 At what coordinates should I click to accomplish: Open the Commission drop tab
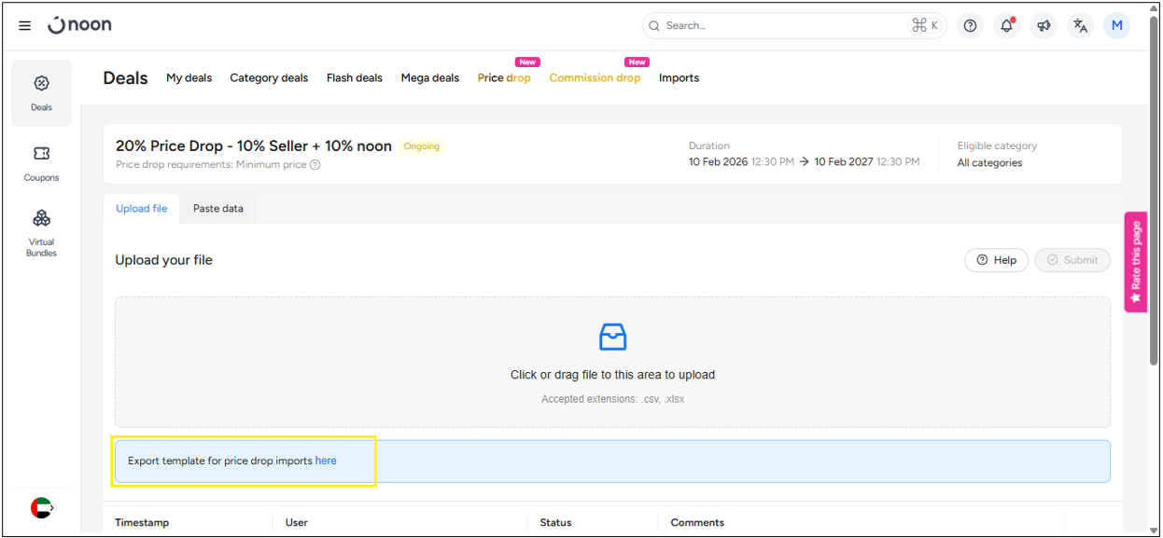[x=595, y=78]
